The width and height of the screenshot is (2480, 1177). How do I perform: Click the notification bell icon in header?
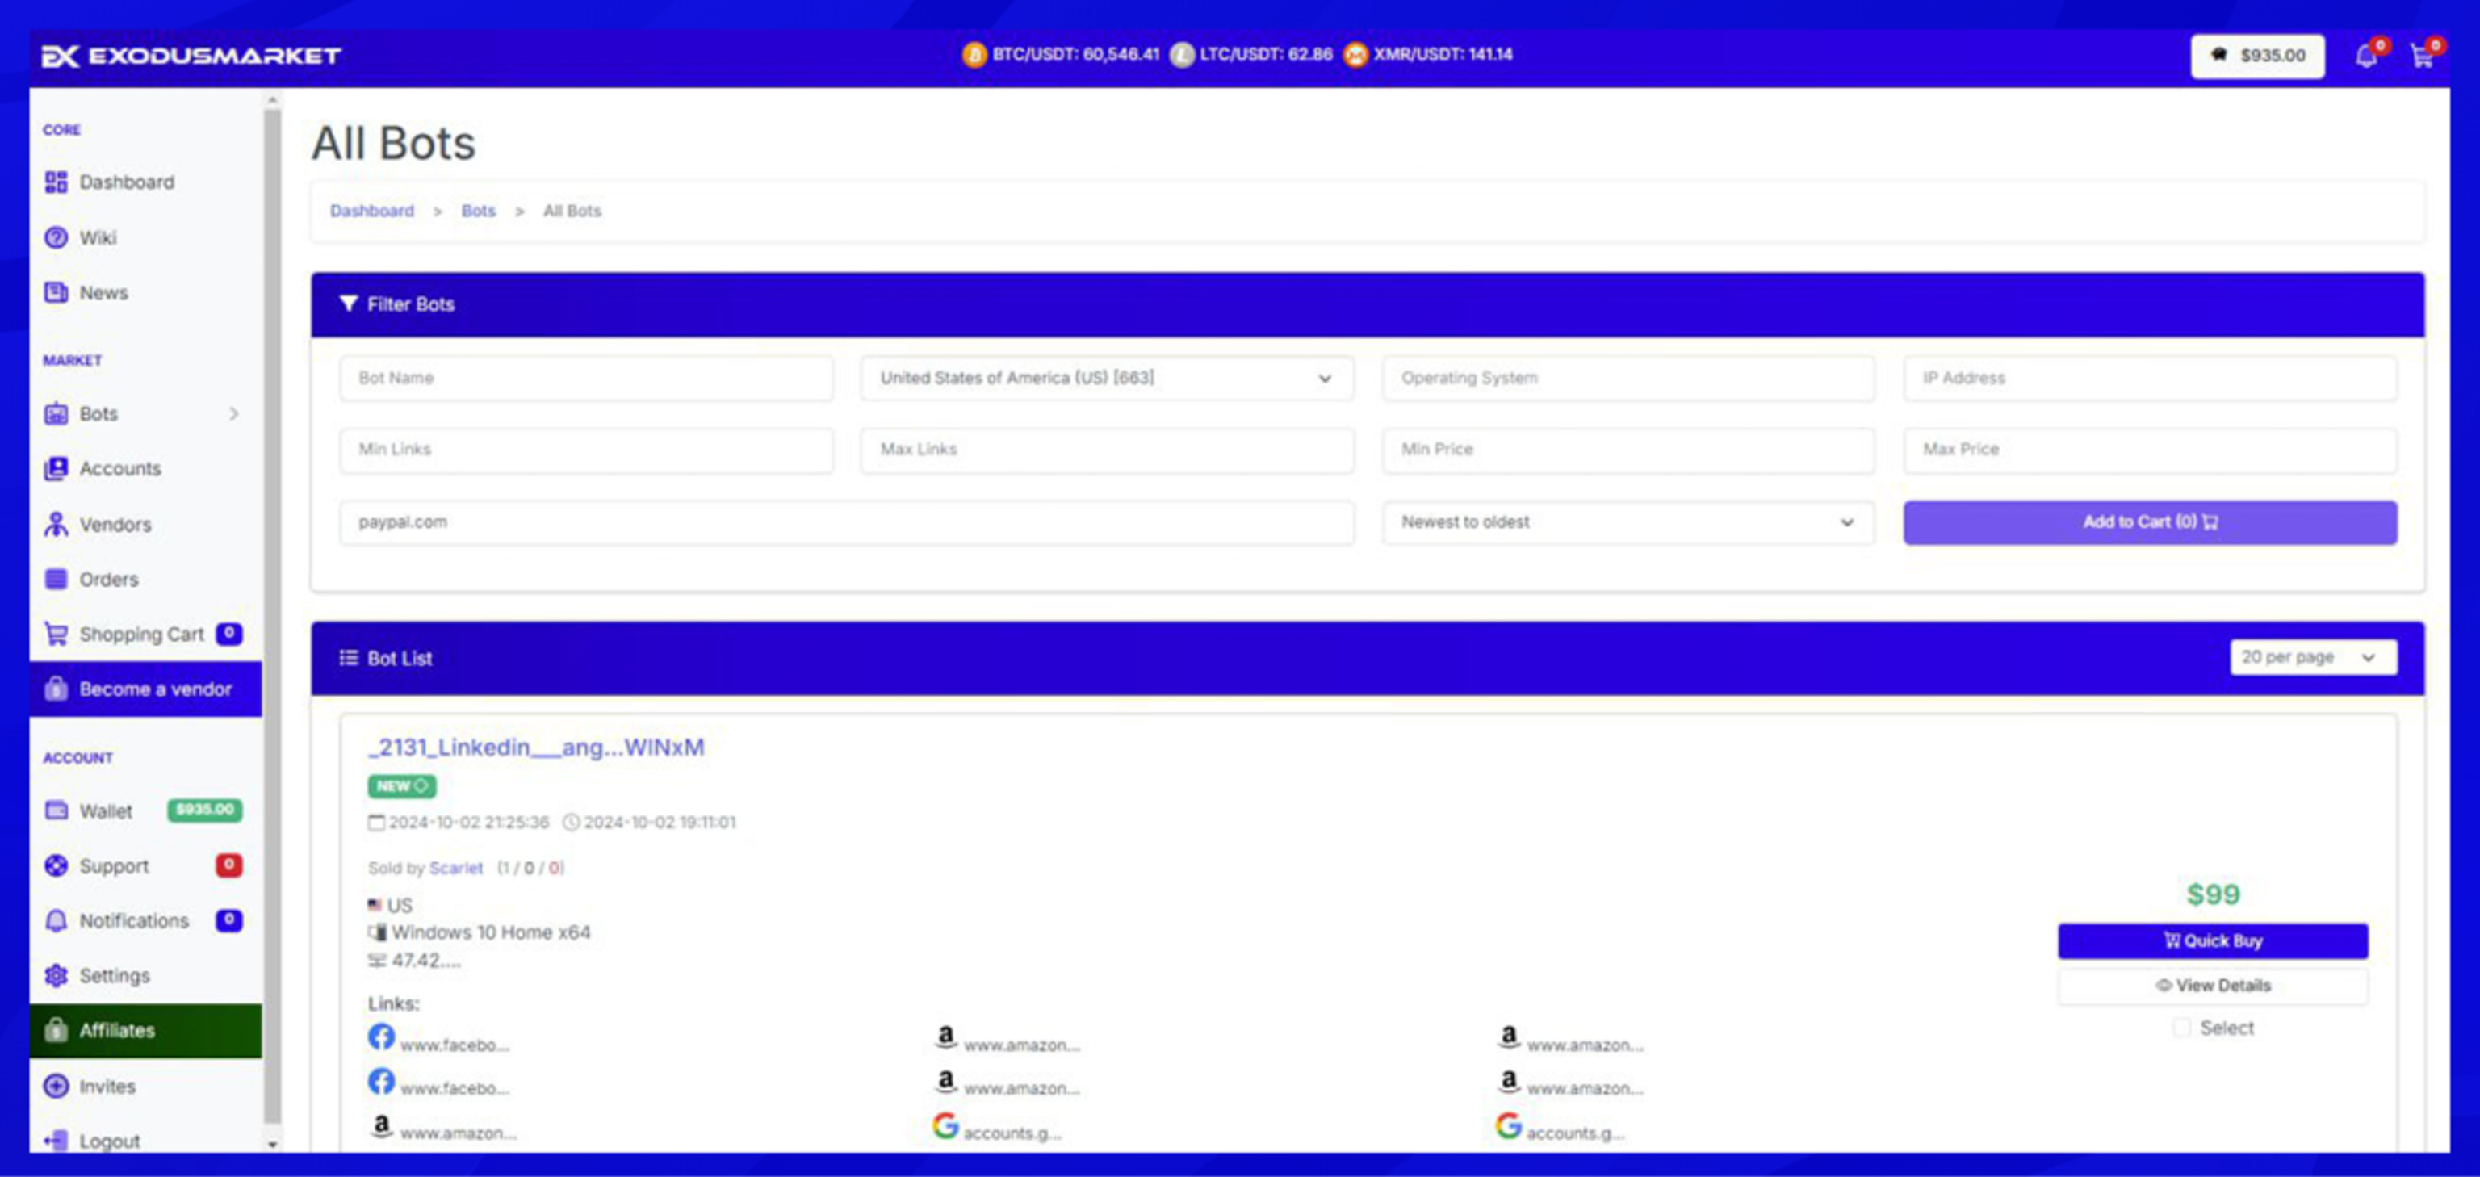point(2365,56)
